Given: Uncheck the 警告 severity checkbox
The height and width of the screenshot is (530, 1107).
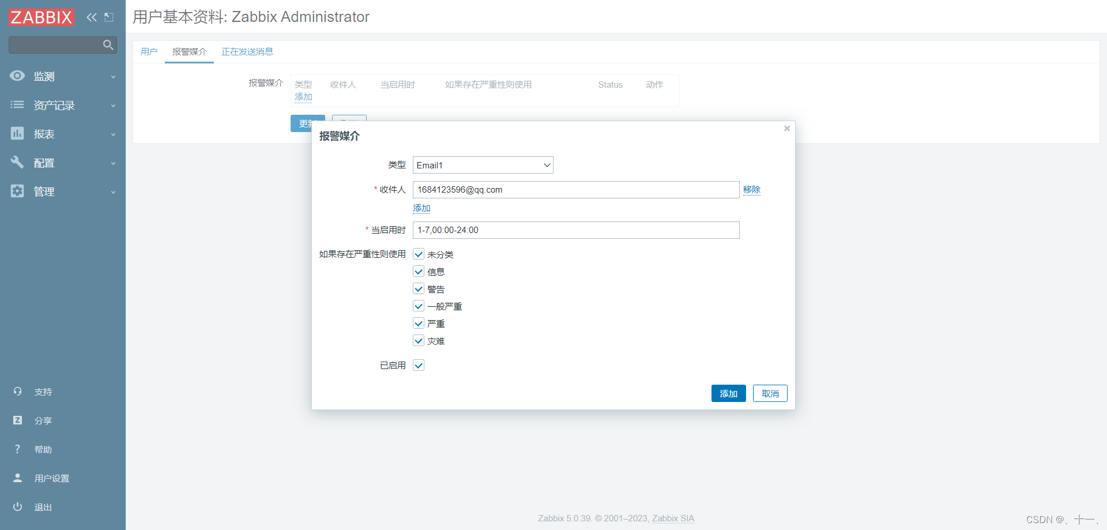Looking at the screenshot, I should tap(419, 289).
